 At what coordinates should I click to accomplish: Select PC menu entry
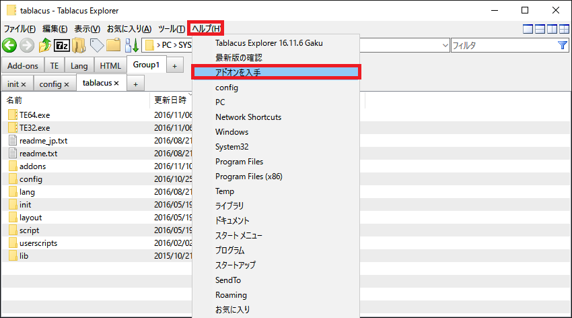point(276,102)
